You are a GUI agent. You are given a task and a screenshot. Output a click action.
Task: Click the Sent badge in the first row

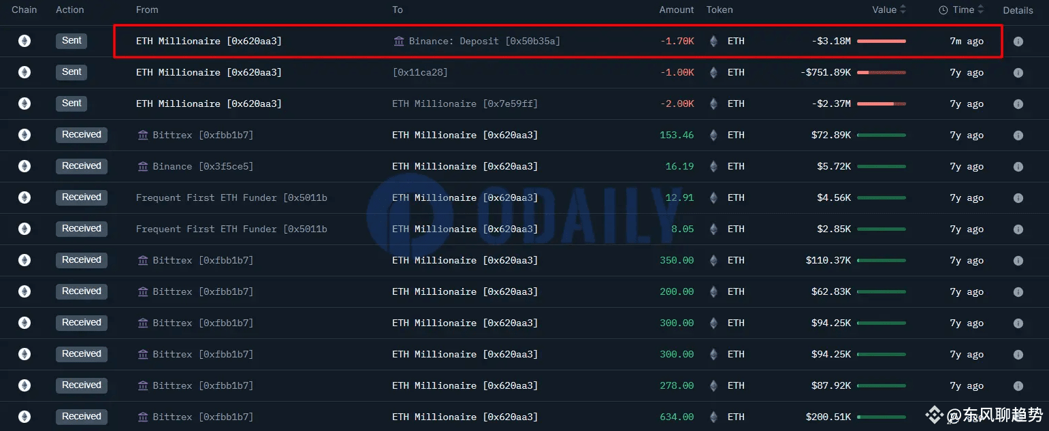click(71, 41)
